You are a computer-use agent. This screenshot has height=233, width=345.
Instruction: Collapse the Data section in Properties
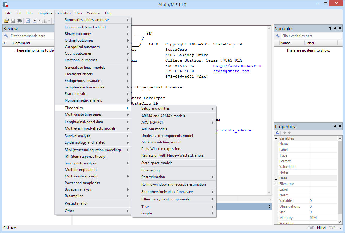[276, 178]
